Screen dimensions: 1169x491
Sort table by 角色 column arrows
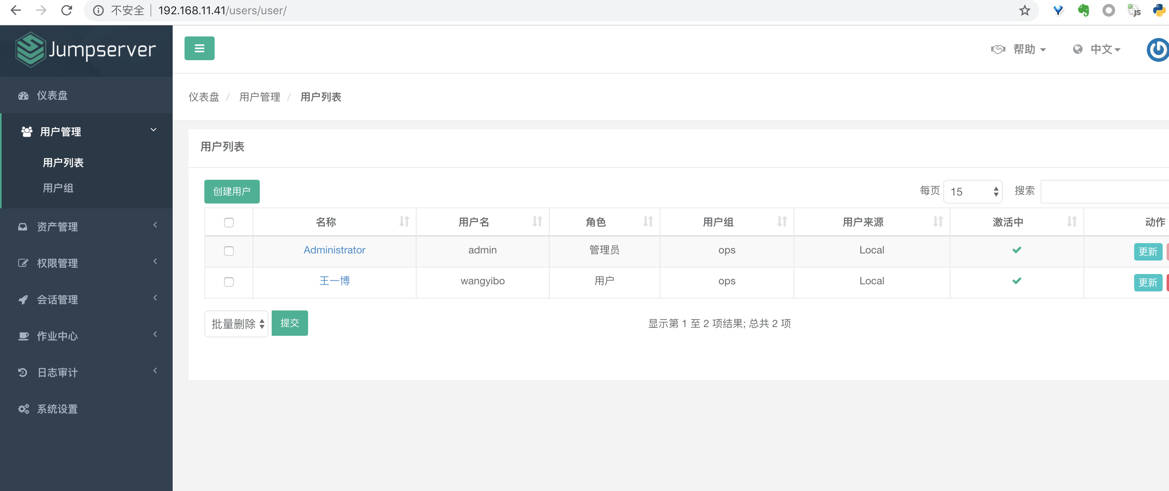coord(648,221)
